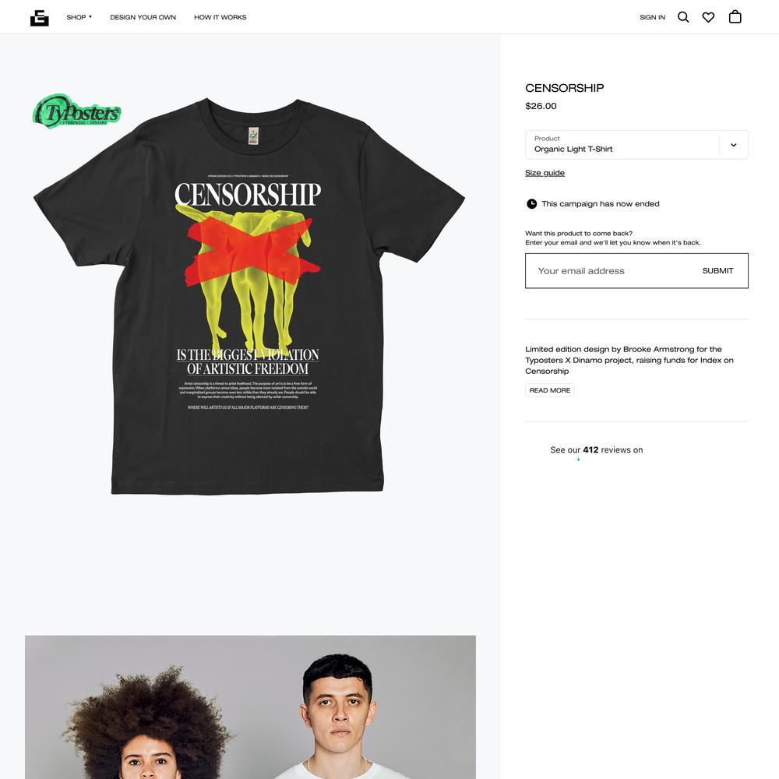779x779 pixels.
Task: Open the models photo below the shirt
Action: [250, 707]
